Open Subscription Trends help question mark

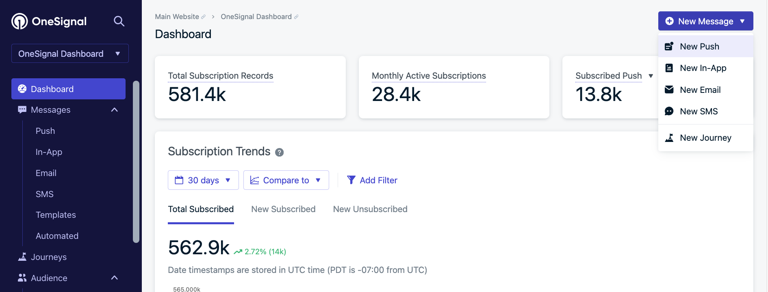pyautogui.click(x=280, y=152)
